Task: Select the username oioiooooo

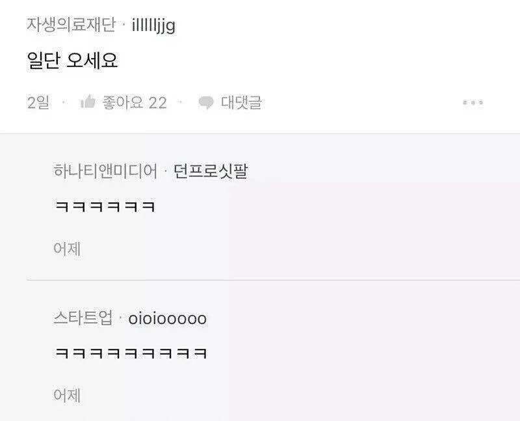Action: click(x=167, y=318)
